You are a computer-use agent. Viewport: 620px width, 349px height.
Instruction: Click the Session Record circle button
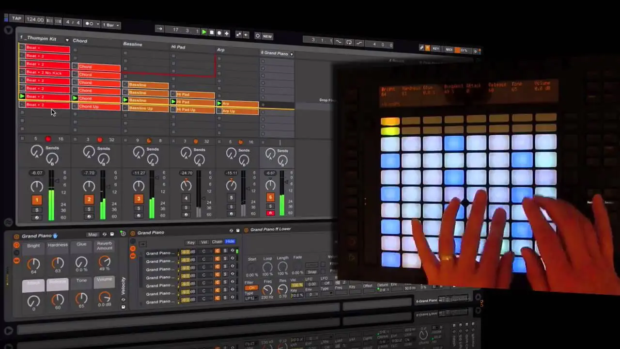pyautogui.click(x=258, y=36)
